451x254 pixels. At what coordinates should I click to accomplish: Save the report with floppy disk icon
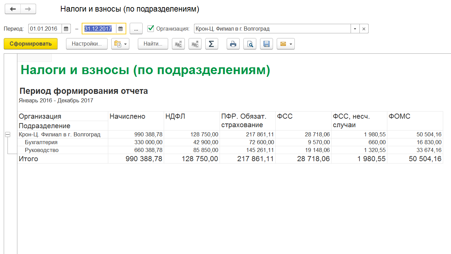[x=267, y=44]
